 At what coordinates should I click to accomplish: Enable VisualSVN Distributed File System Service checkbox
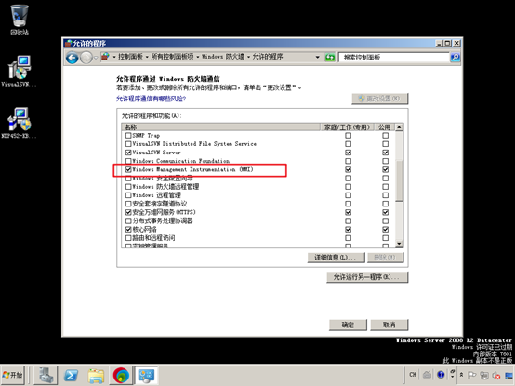pos(128,144)
